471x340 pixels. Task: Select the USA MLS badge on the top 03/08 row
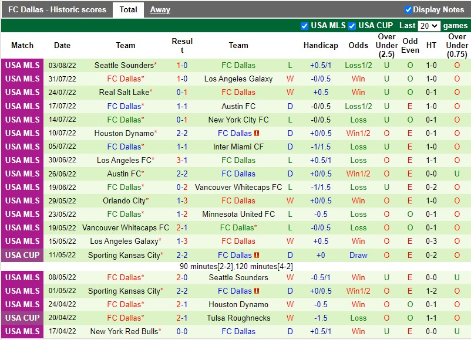pos(22,66)
